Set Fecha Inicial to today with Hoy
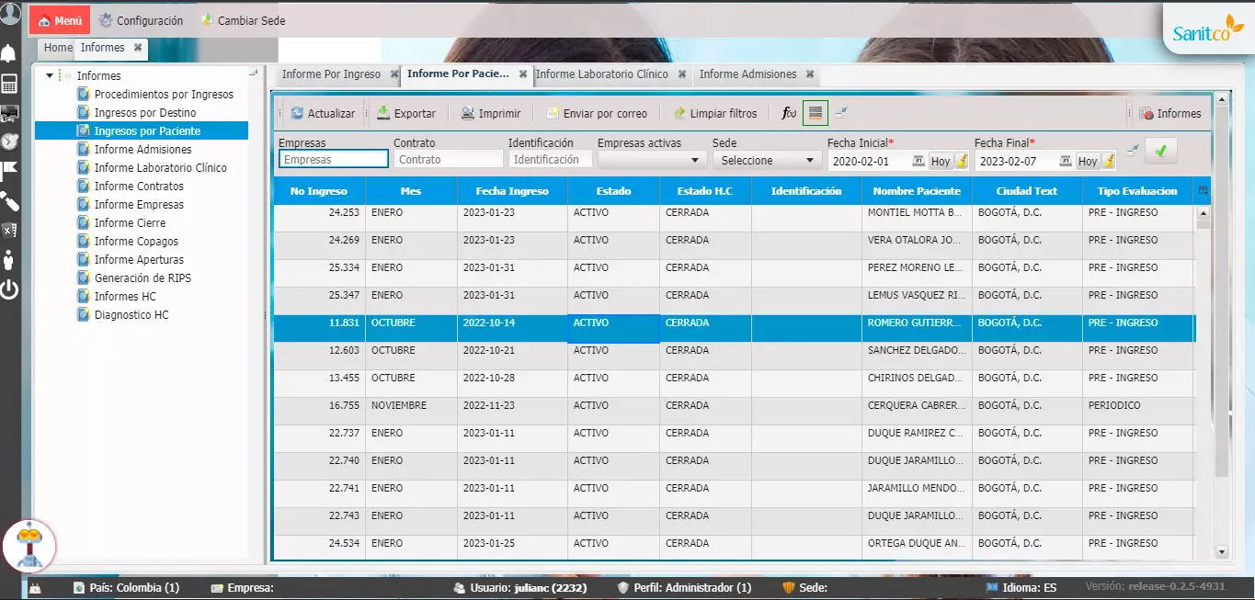Image resolution: width=1255 pixels, height=600 pixels. 941,161
